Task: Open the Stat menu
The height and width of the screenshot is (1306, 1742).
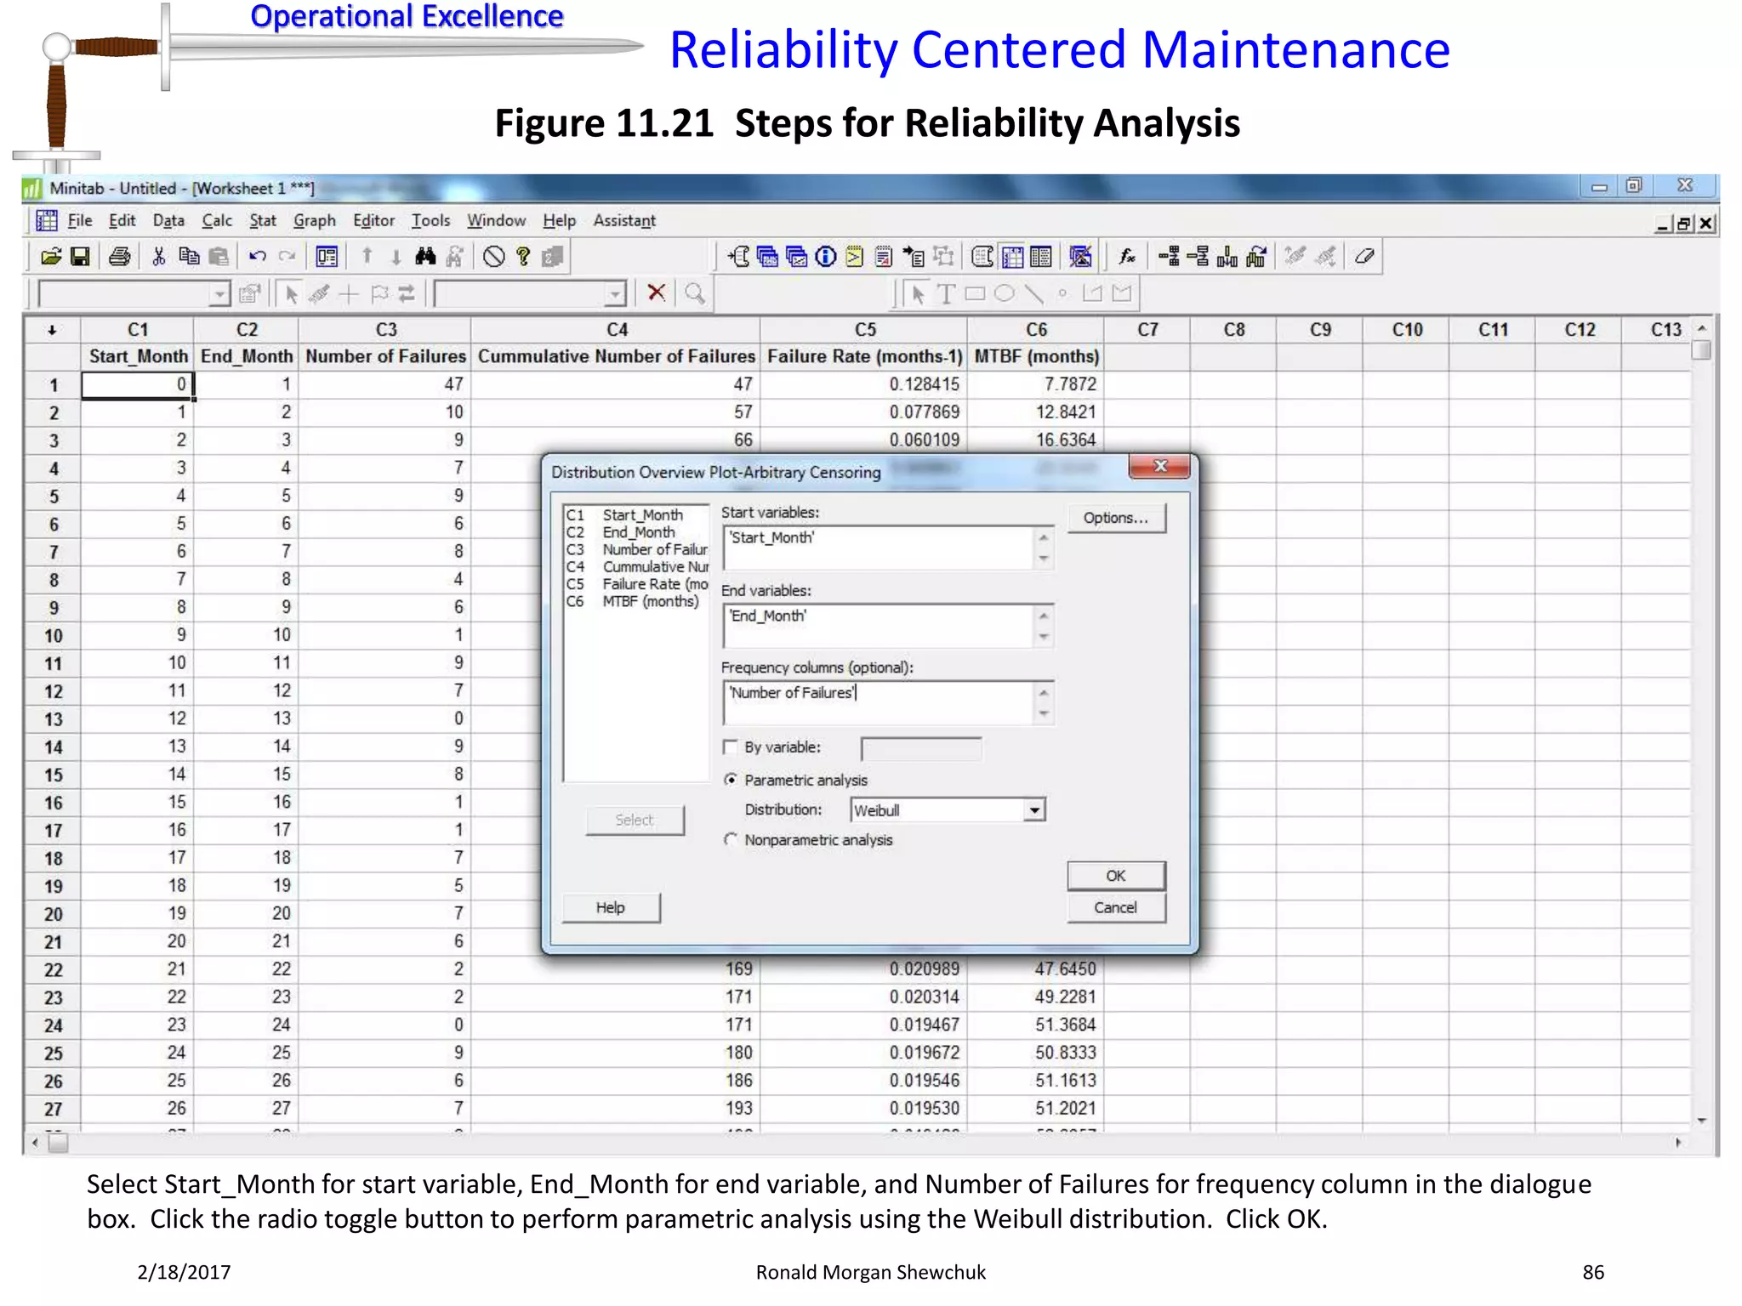Action: [x=263, y=221]
